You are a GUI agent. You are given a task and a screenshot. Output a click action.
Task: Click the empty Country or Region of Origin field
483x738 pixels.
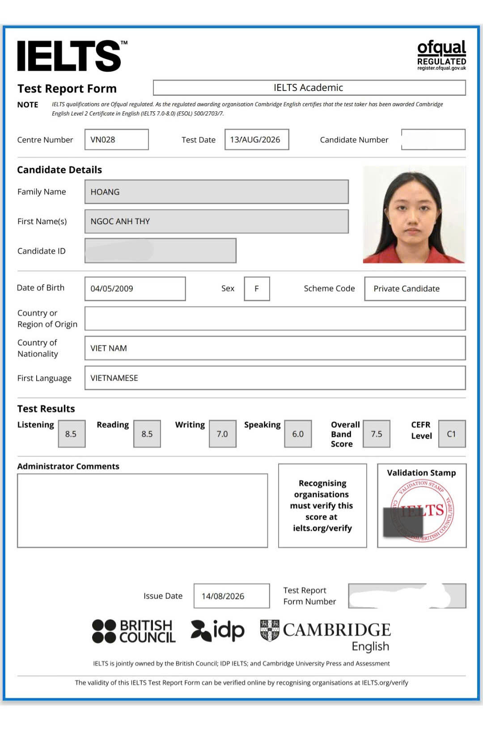tap(275, 318)
